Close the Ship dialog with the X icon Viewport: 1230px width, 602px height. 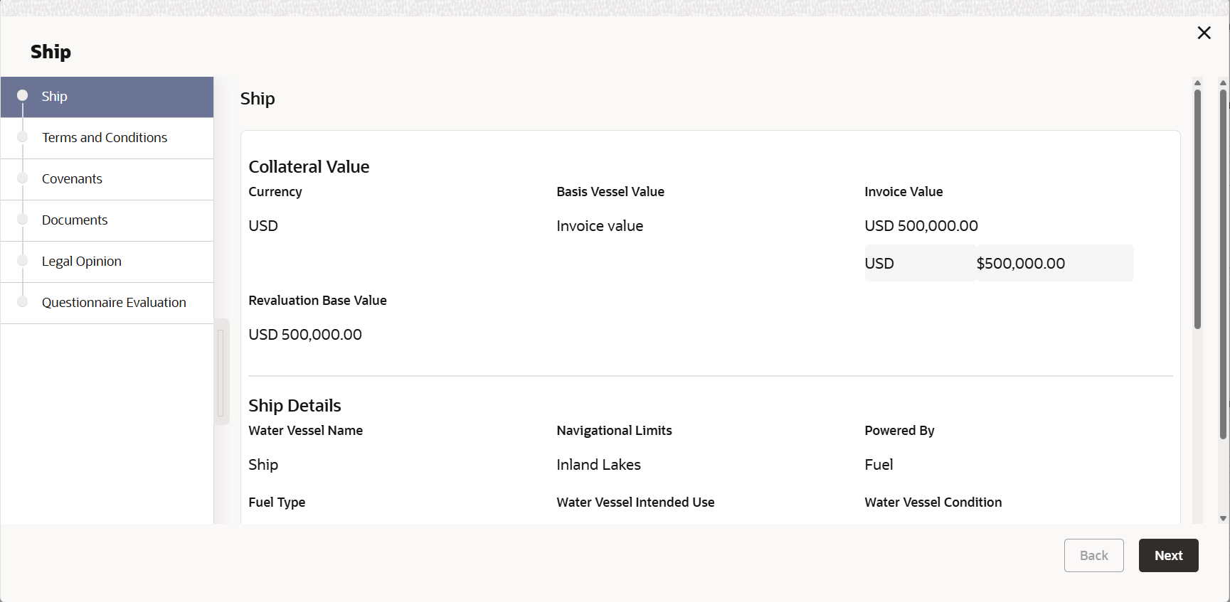(1204, 33)
